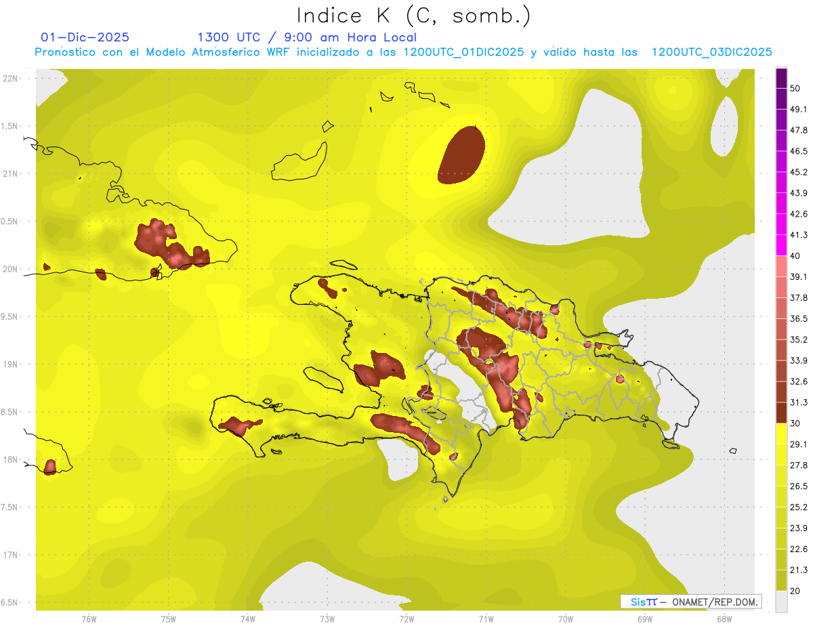Viewport: 813px width, 628px height.
Task: Click longitude label '72W'
Action: [406, 619]
